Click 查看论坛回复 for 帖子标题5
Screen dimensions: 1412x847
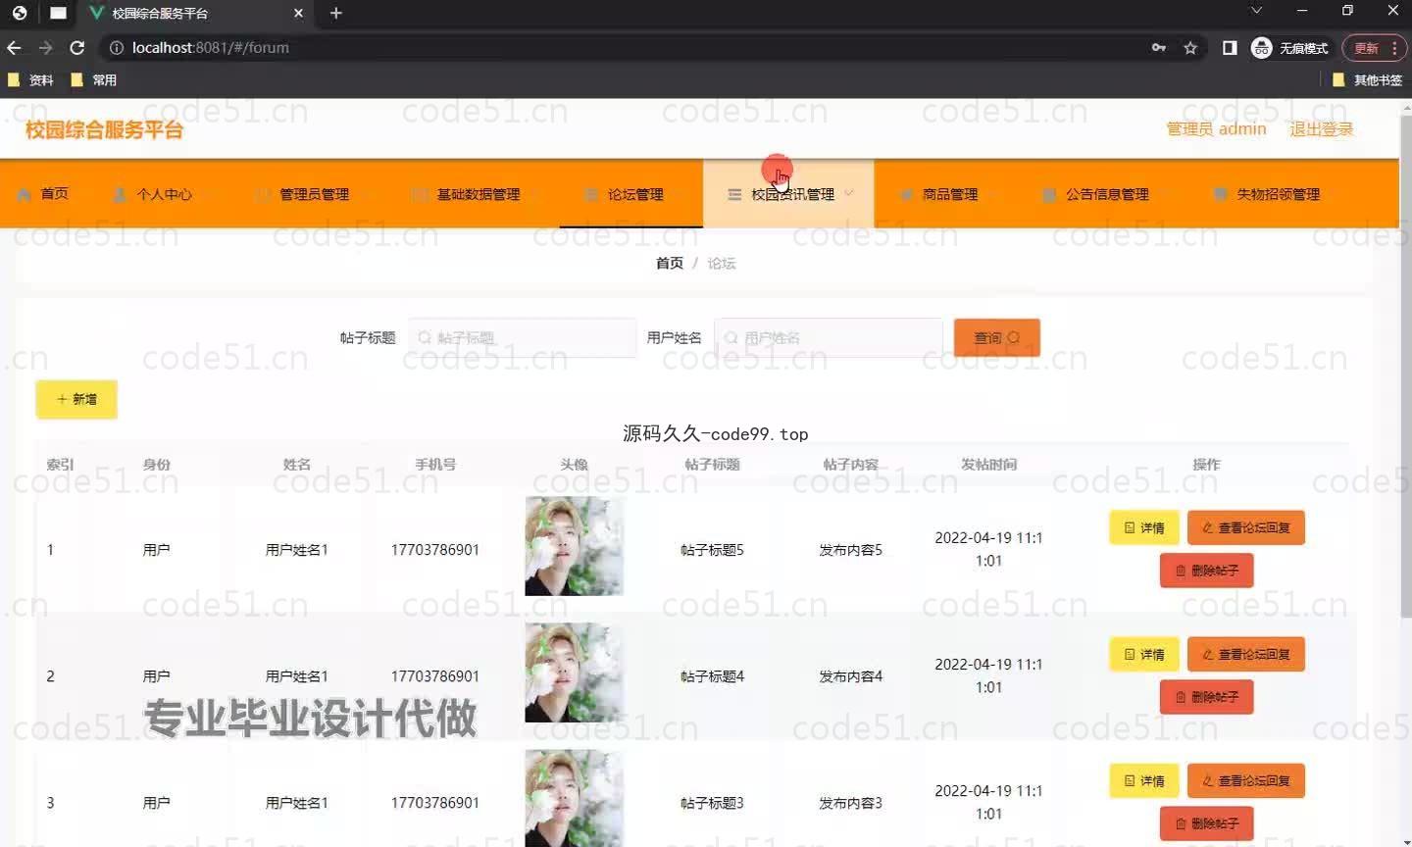[x=1245, y=527]
